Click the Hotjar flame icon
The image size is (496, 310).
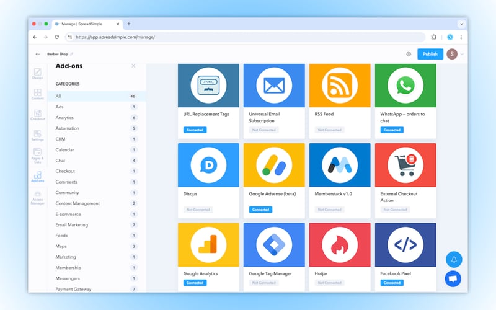pos(339,244)
